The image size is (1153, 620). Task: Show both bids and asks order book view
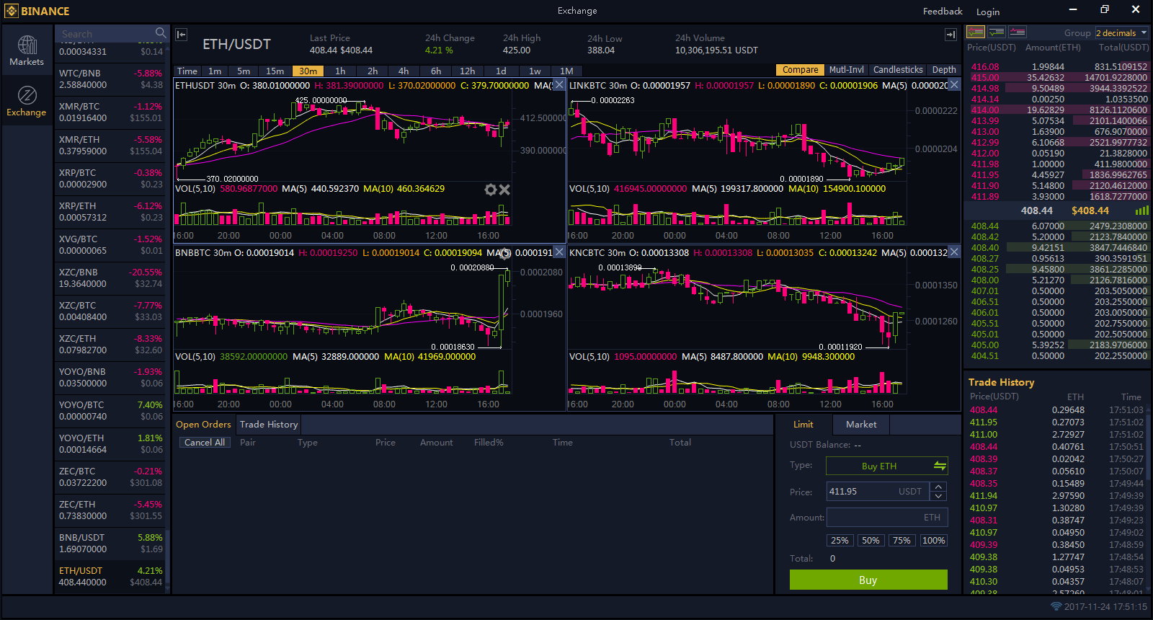coord(976,32)
